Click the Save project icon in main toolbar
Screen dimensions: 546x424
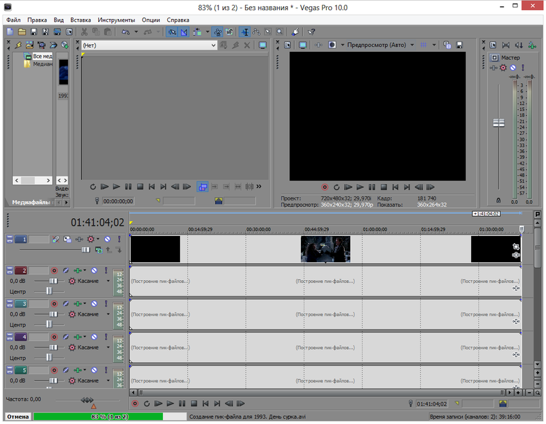coord(33,32)
